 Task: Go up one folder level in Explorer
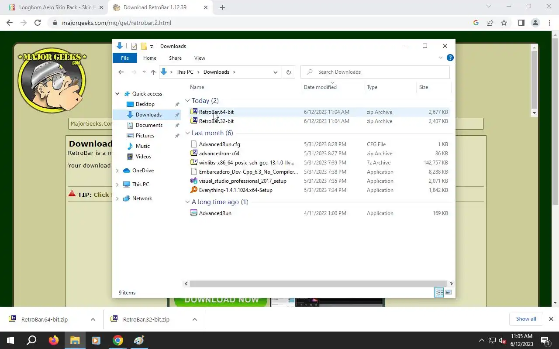click(x=153, y=72)
